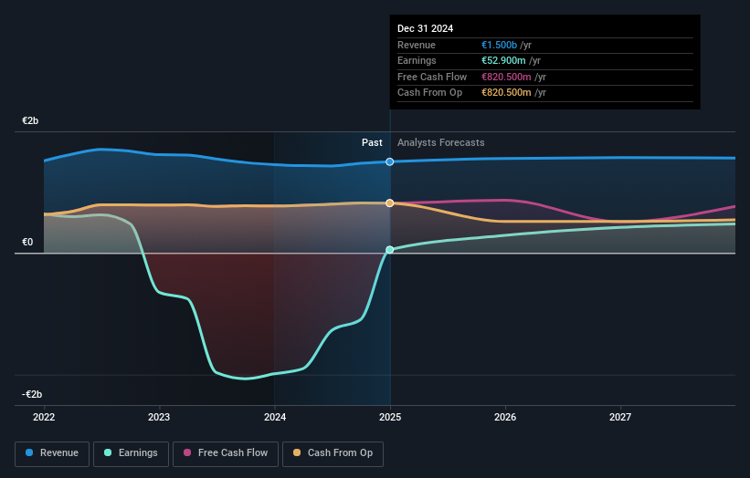Image resolution: width=750 pixels, height=478 pixels.
Task: Click the Past section label
Action: coord(372,142)
